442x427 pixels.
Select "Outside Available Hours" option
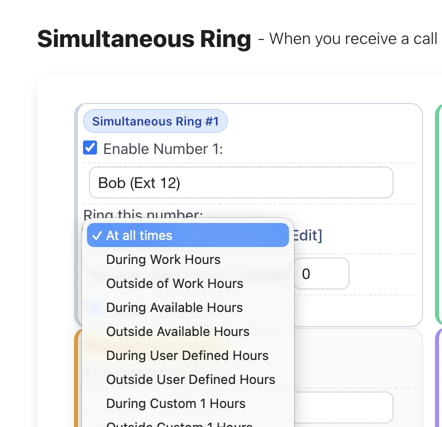[177, 331]
